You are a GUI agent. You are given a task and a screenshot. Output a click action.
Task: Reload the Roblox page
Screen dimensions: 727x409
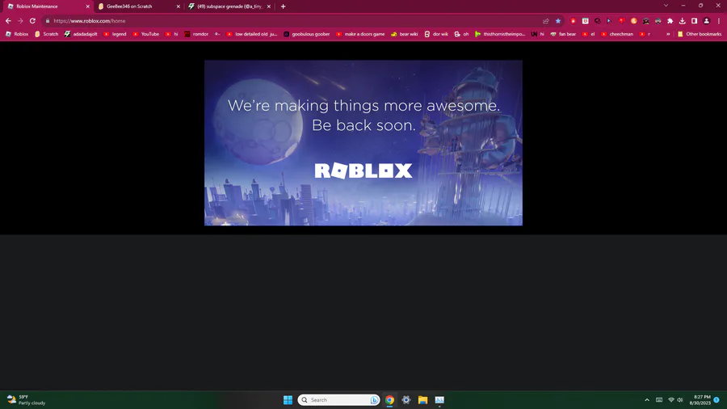(32, 21)
